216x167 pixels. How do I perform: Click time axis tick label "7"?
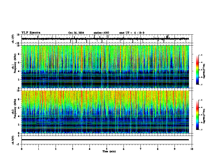click(141, 149)
